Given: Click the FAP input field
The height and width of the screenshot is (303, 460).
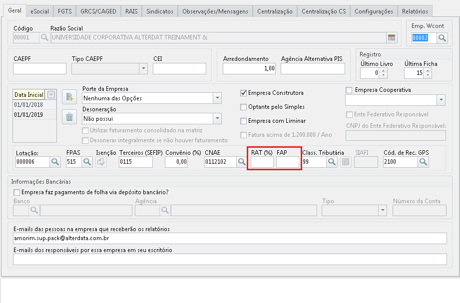Looking at the screenshot, I should (288, 162).
